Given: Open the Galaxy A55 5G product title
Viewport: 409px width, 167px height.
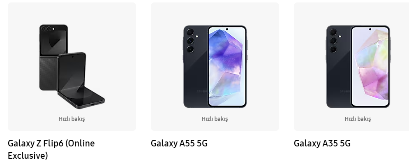Looking at the screenshot, I should 179,143.
